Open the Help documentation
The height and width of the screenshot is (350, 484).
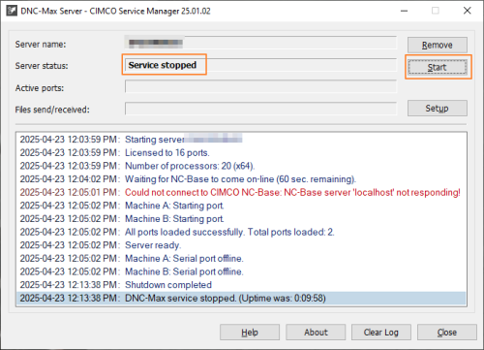250,333
